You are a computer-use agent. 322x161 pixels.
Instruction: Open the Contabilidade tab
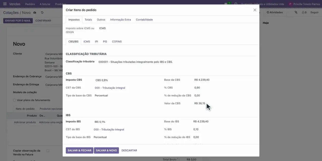[x=144, y=20]
